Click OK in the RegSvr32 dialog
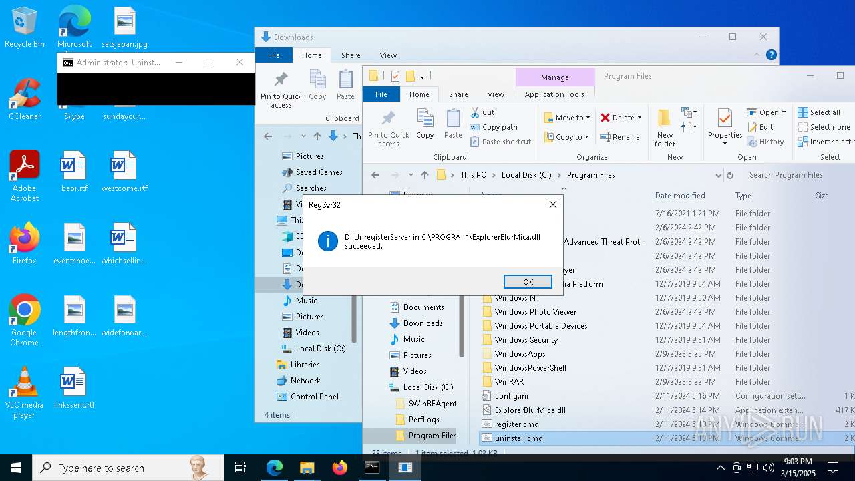This screenshot has height=481, width=855. pyautogui.click(x=528, y=282)
